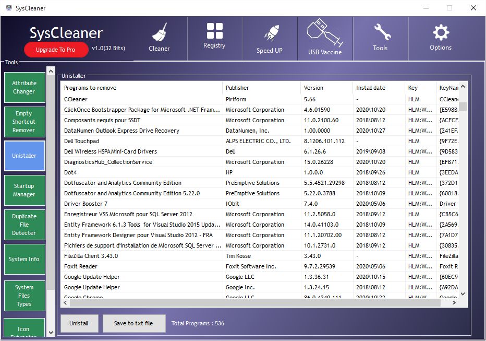The width and height of the screenshot is (486, 341).
Task: Click the horizontal scroll left arrow
Action: click(x=65, y=303)
